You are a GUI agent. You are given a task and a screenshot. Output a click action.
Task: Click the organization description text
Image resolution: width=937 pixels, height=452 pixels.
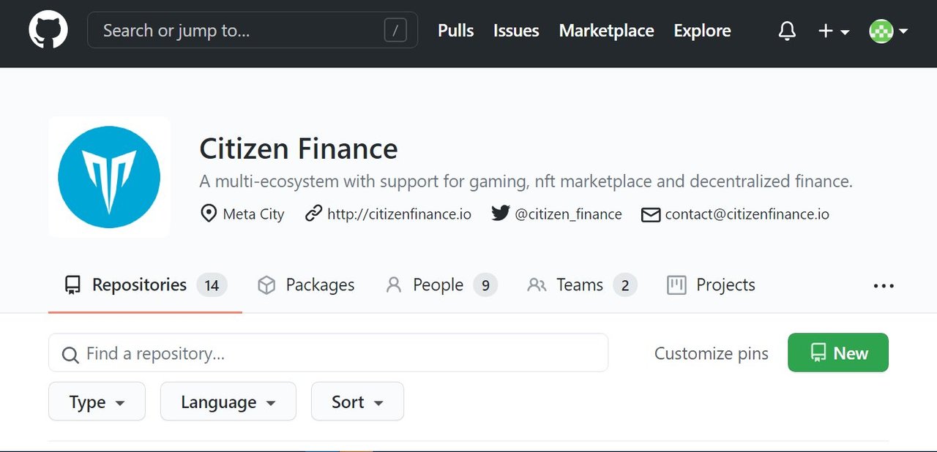pos(526,181)
